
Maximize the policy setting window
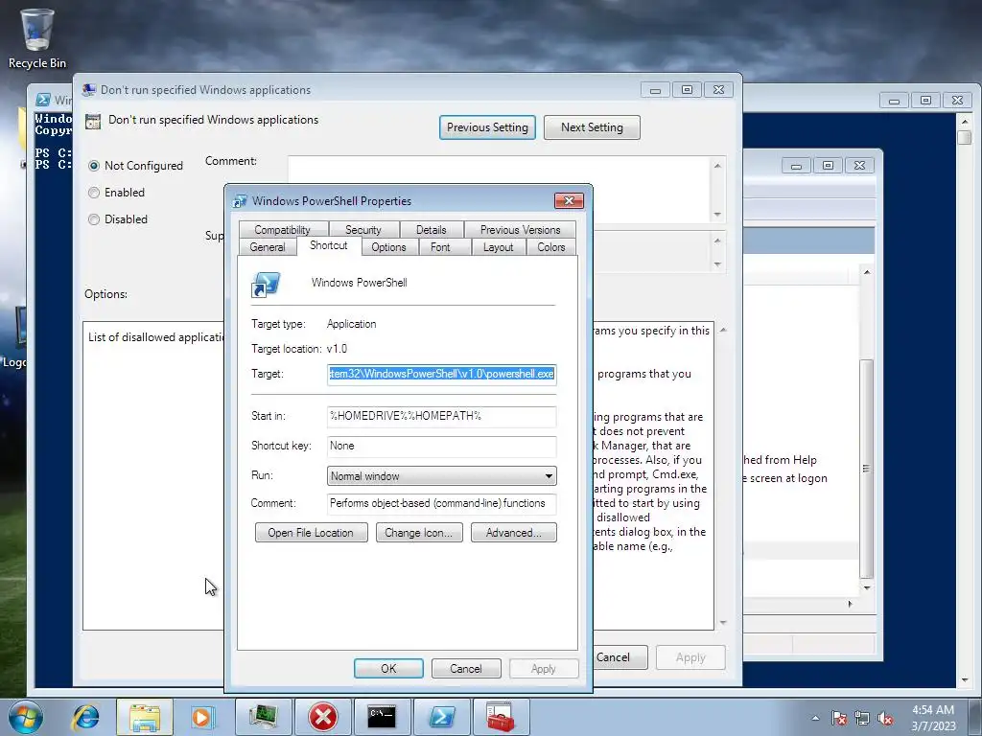[x=687, y=89]
